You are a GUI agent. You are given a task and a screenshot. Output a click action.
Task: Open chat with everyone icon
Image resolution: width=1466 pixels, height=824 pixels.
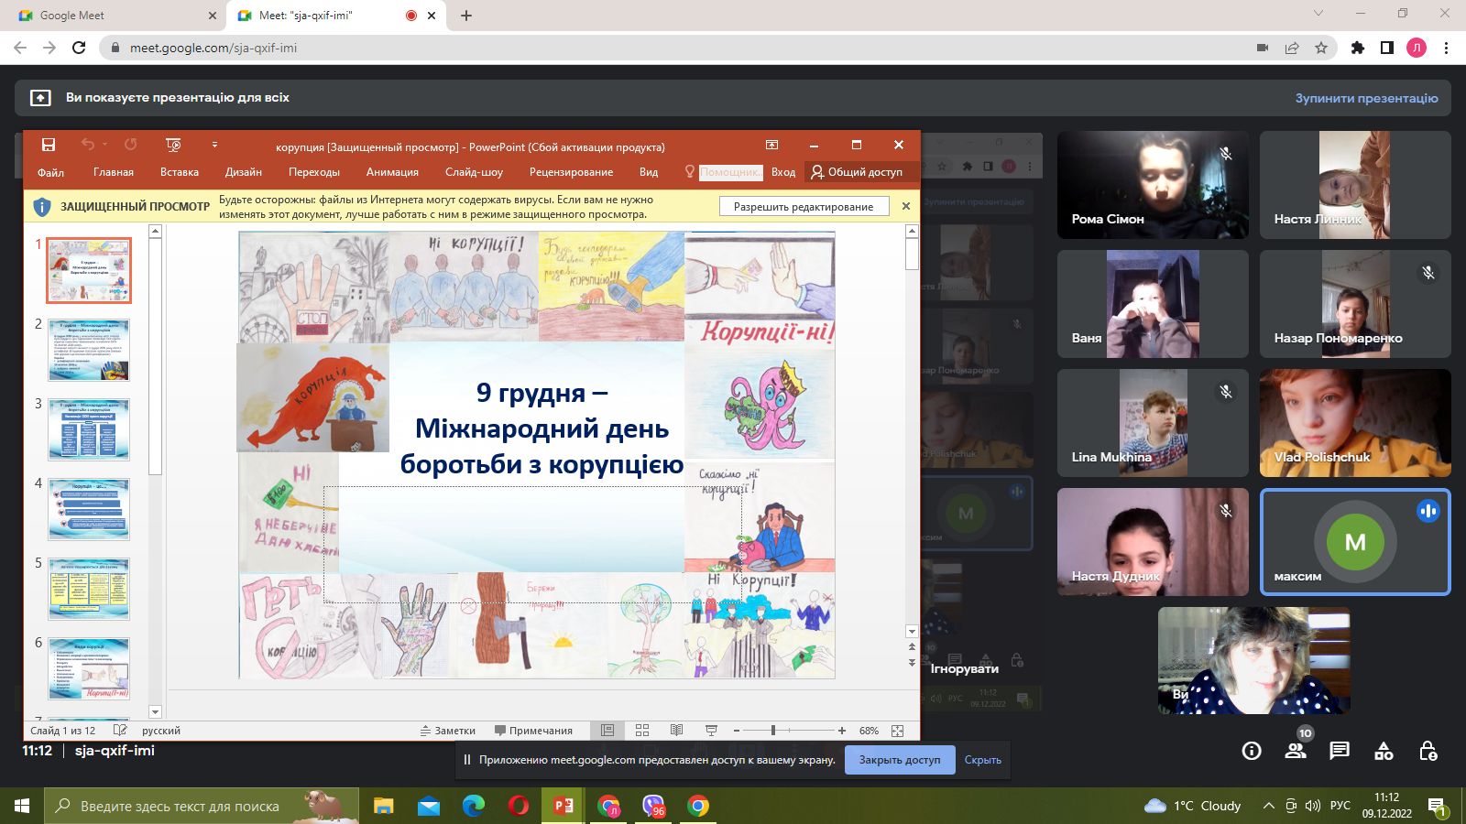(1340, 751)
